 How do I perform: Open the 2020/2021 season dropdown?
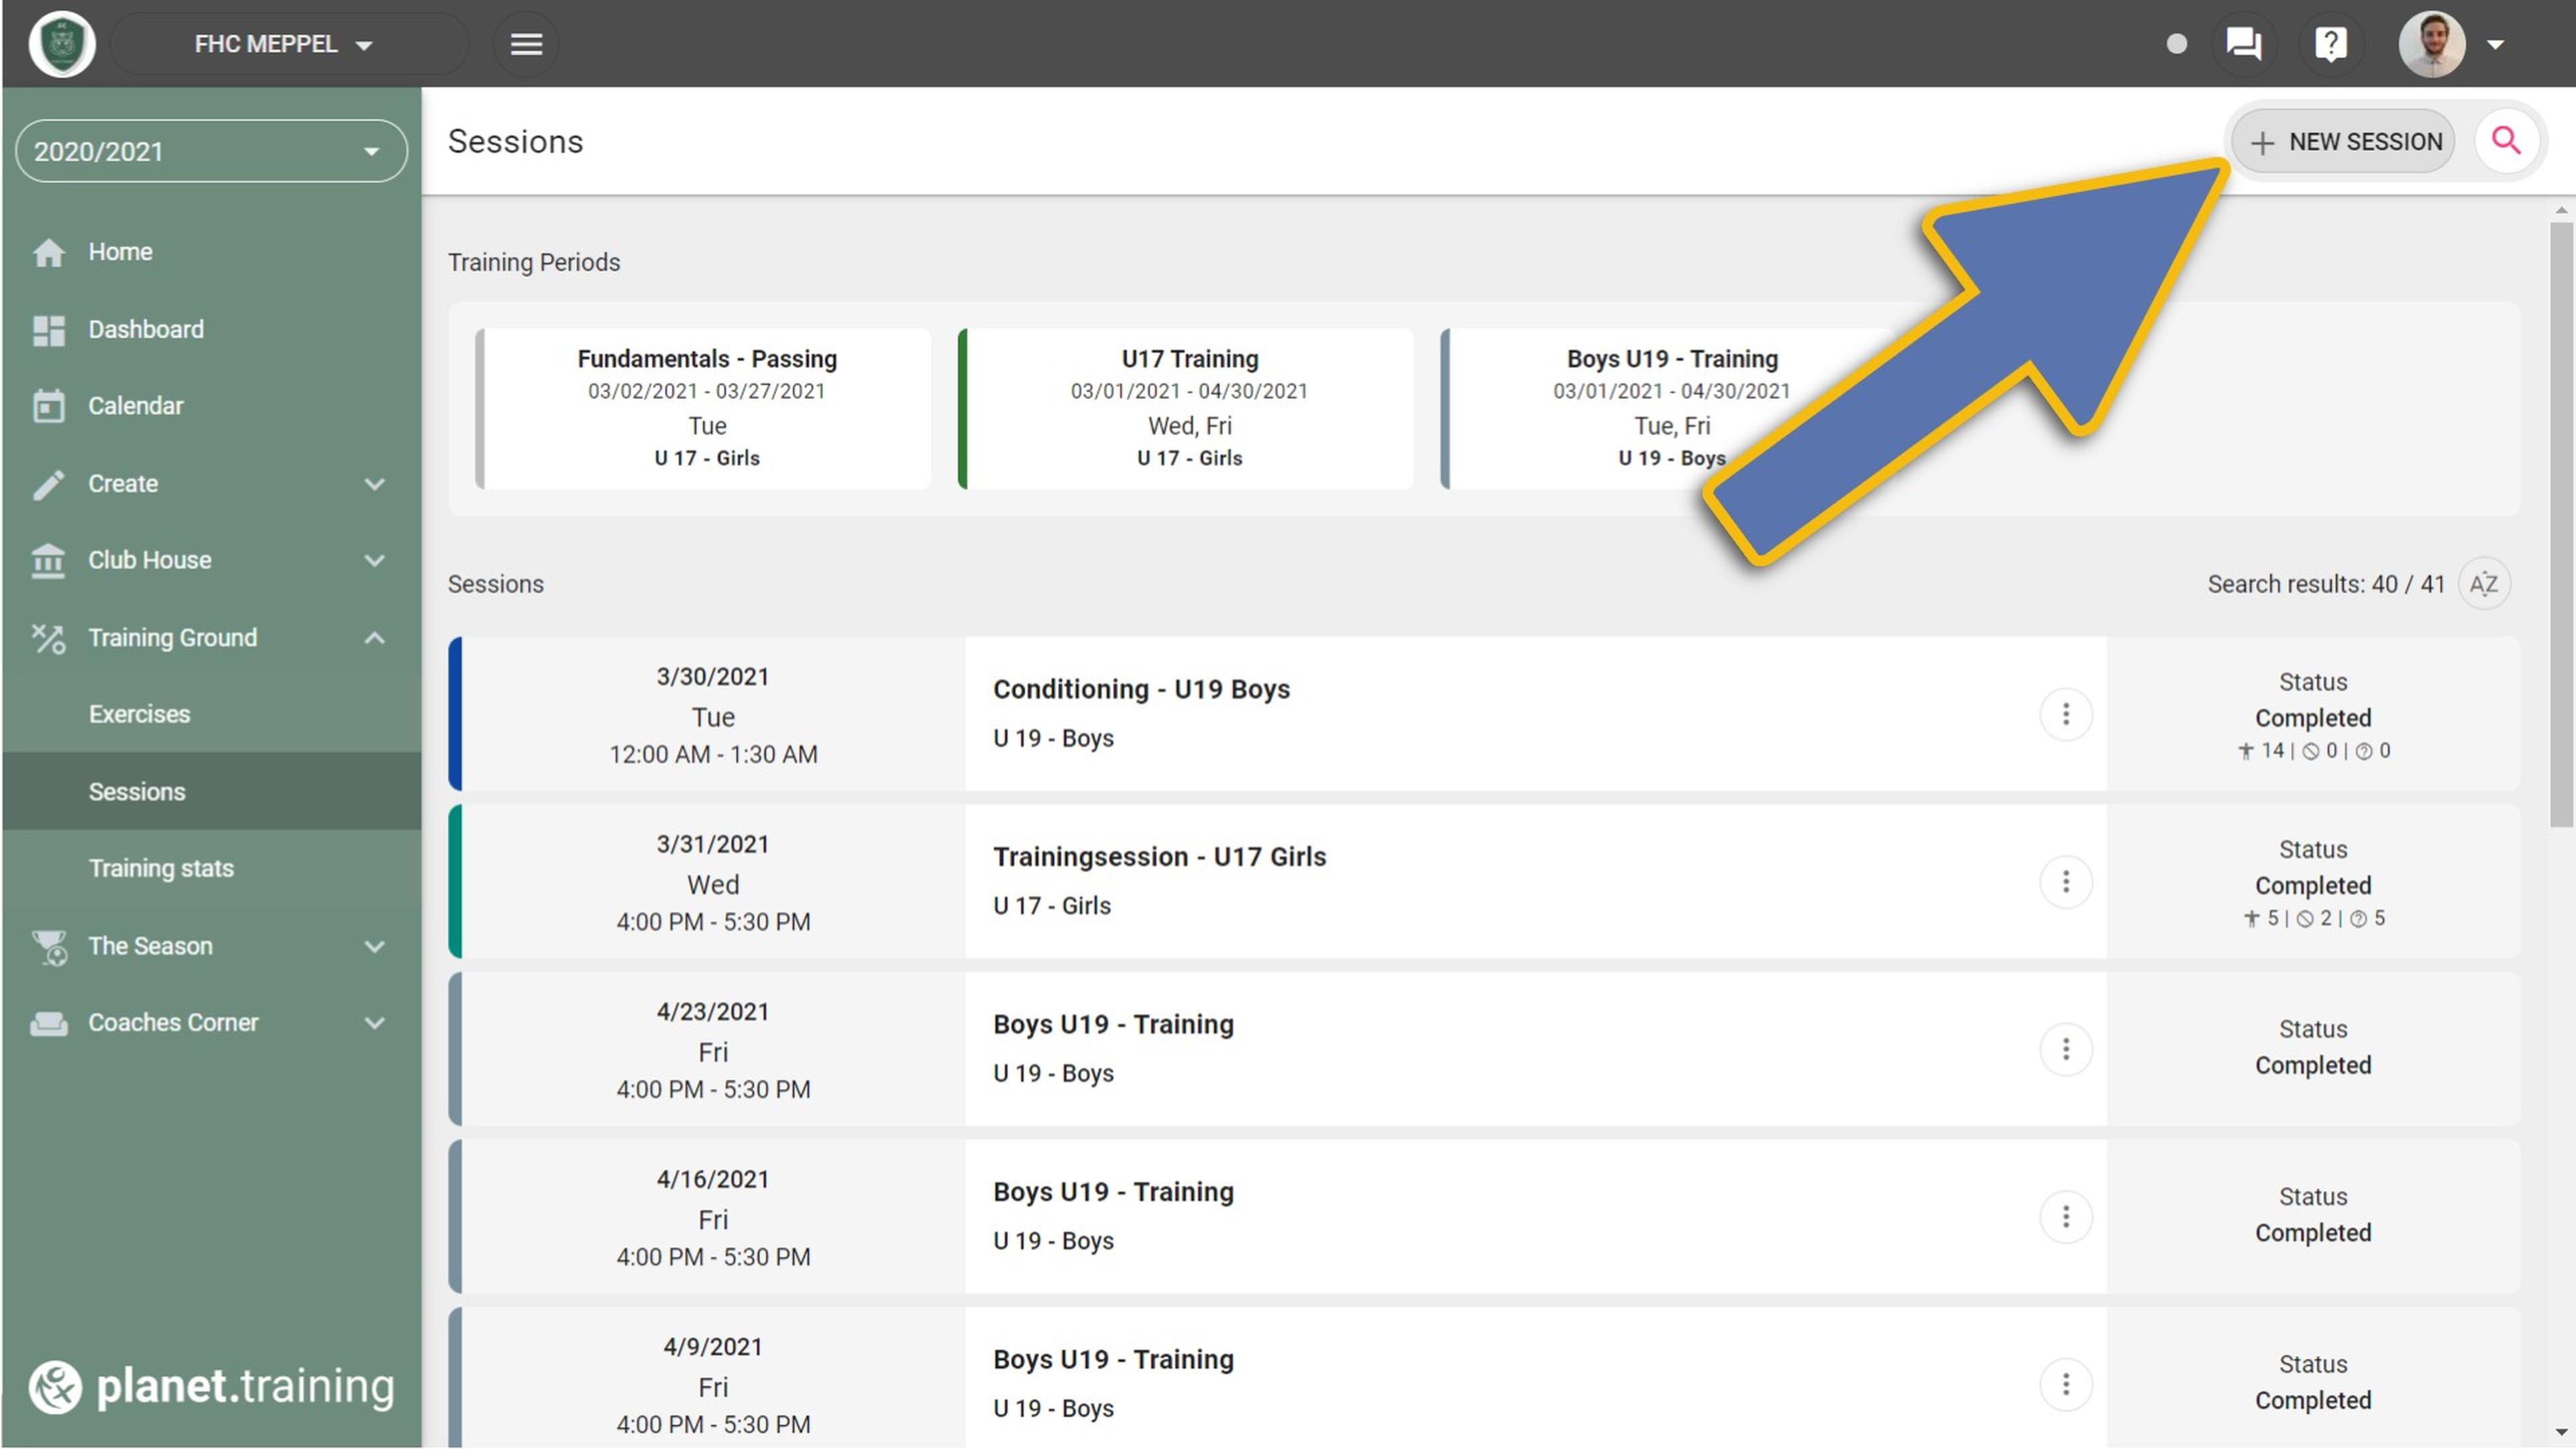(211, 151)
